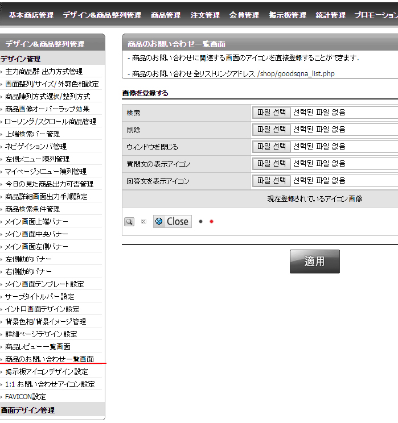Click the red dot answer icon

coord(211,222)
